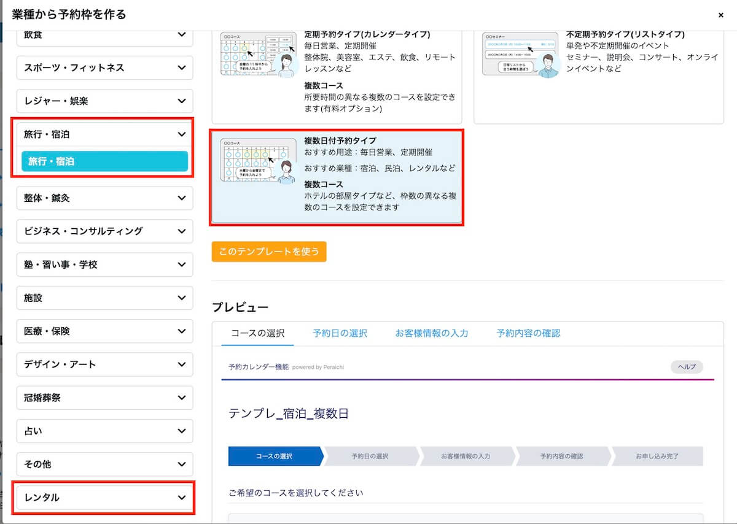Viewport: 737px width, 524px height.
Task: Click the 不定期予約タイプ list illustration
Action: pos(521,55)
